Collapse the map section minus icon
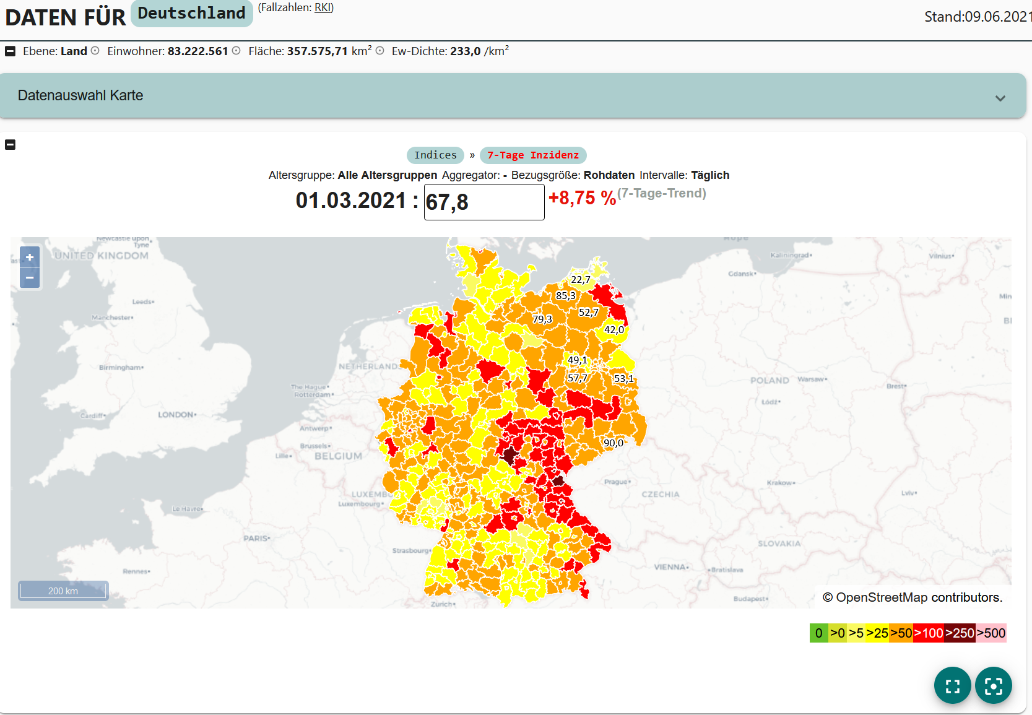The image size is (1032, 715). (10, 145)
